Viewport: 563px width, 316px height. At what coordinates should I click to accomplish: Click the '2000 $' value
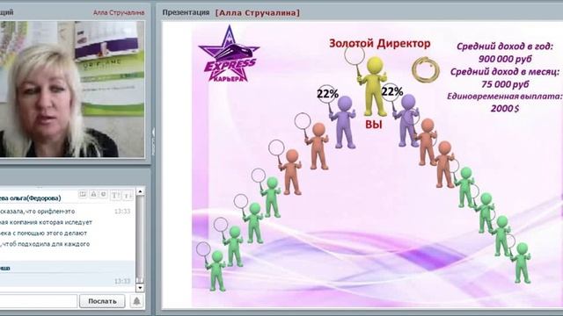click(x=505, y=108)
